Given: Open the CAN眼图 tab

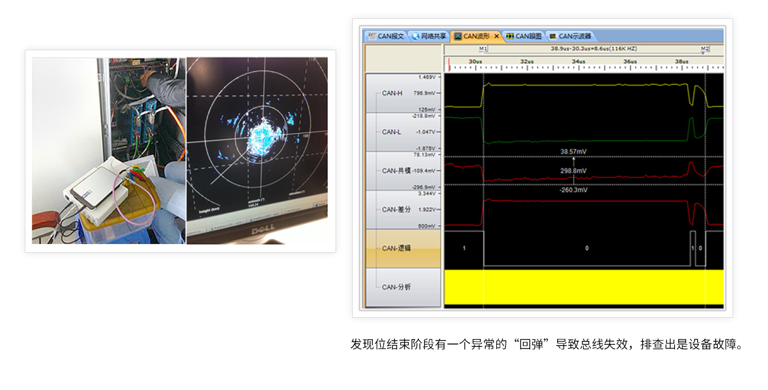Looking at the screenshot, I should [x=528, y=36].
